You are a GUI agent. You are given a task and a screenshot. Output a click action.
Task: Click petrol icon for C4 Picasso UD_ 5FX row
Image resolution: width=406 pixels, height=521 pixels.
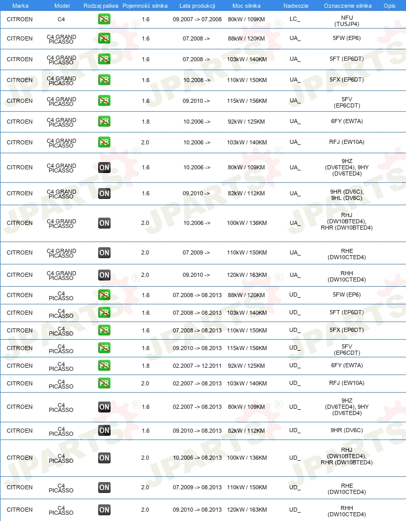click(104, 330)
